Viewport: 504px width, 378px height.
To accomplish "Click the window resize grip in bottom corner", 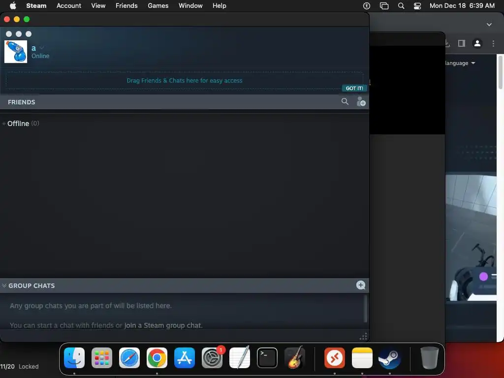I will click(364, 337).
